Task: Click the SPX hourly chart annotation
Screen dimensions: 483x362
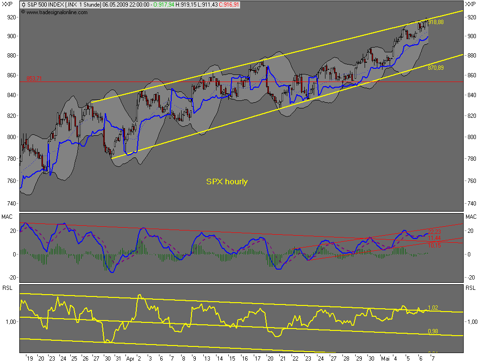Action: 227,181
